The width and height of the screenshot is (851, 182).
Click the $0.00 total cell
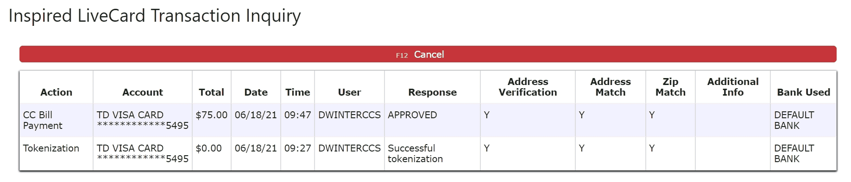(x=208, y=148)
